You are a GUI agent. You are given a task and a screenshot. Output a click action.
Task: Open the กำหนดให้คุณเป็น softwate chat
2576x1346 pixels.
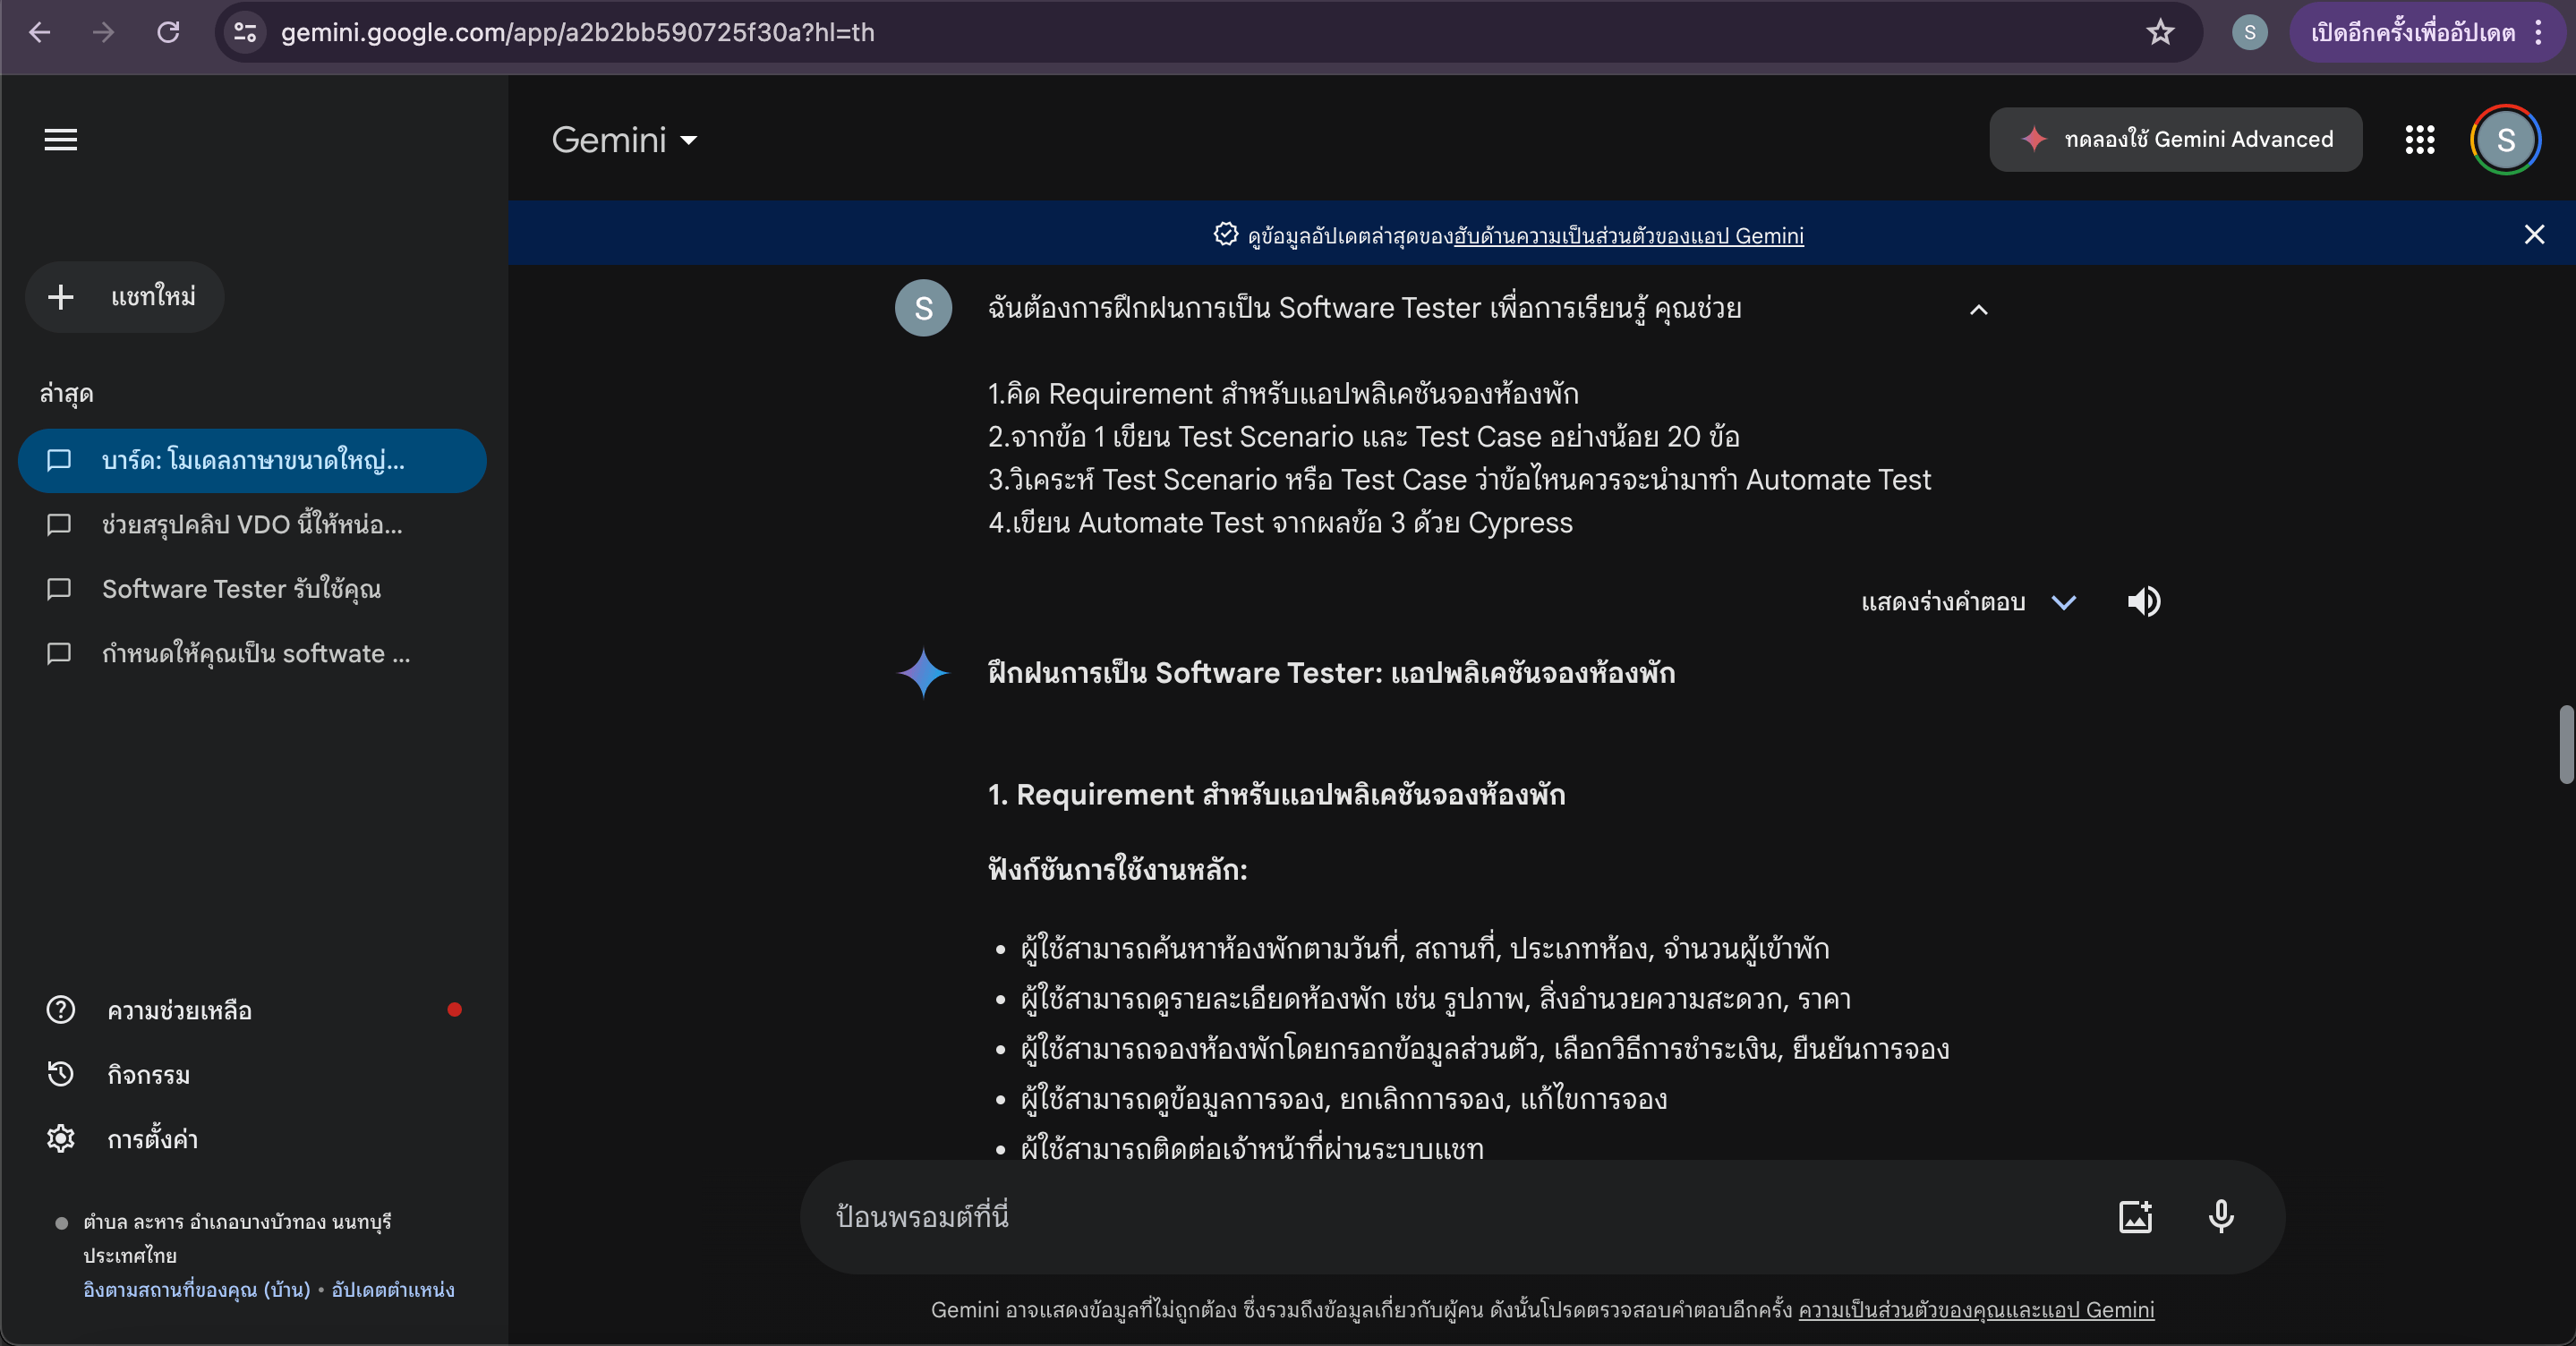252,654
